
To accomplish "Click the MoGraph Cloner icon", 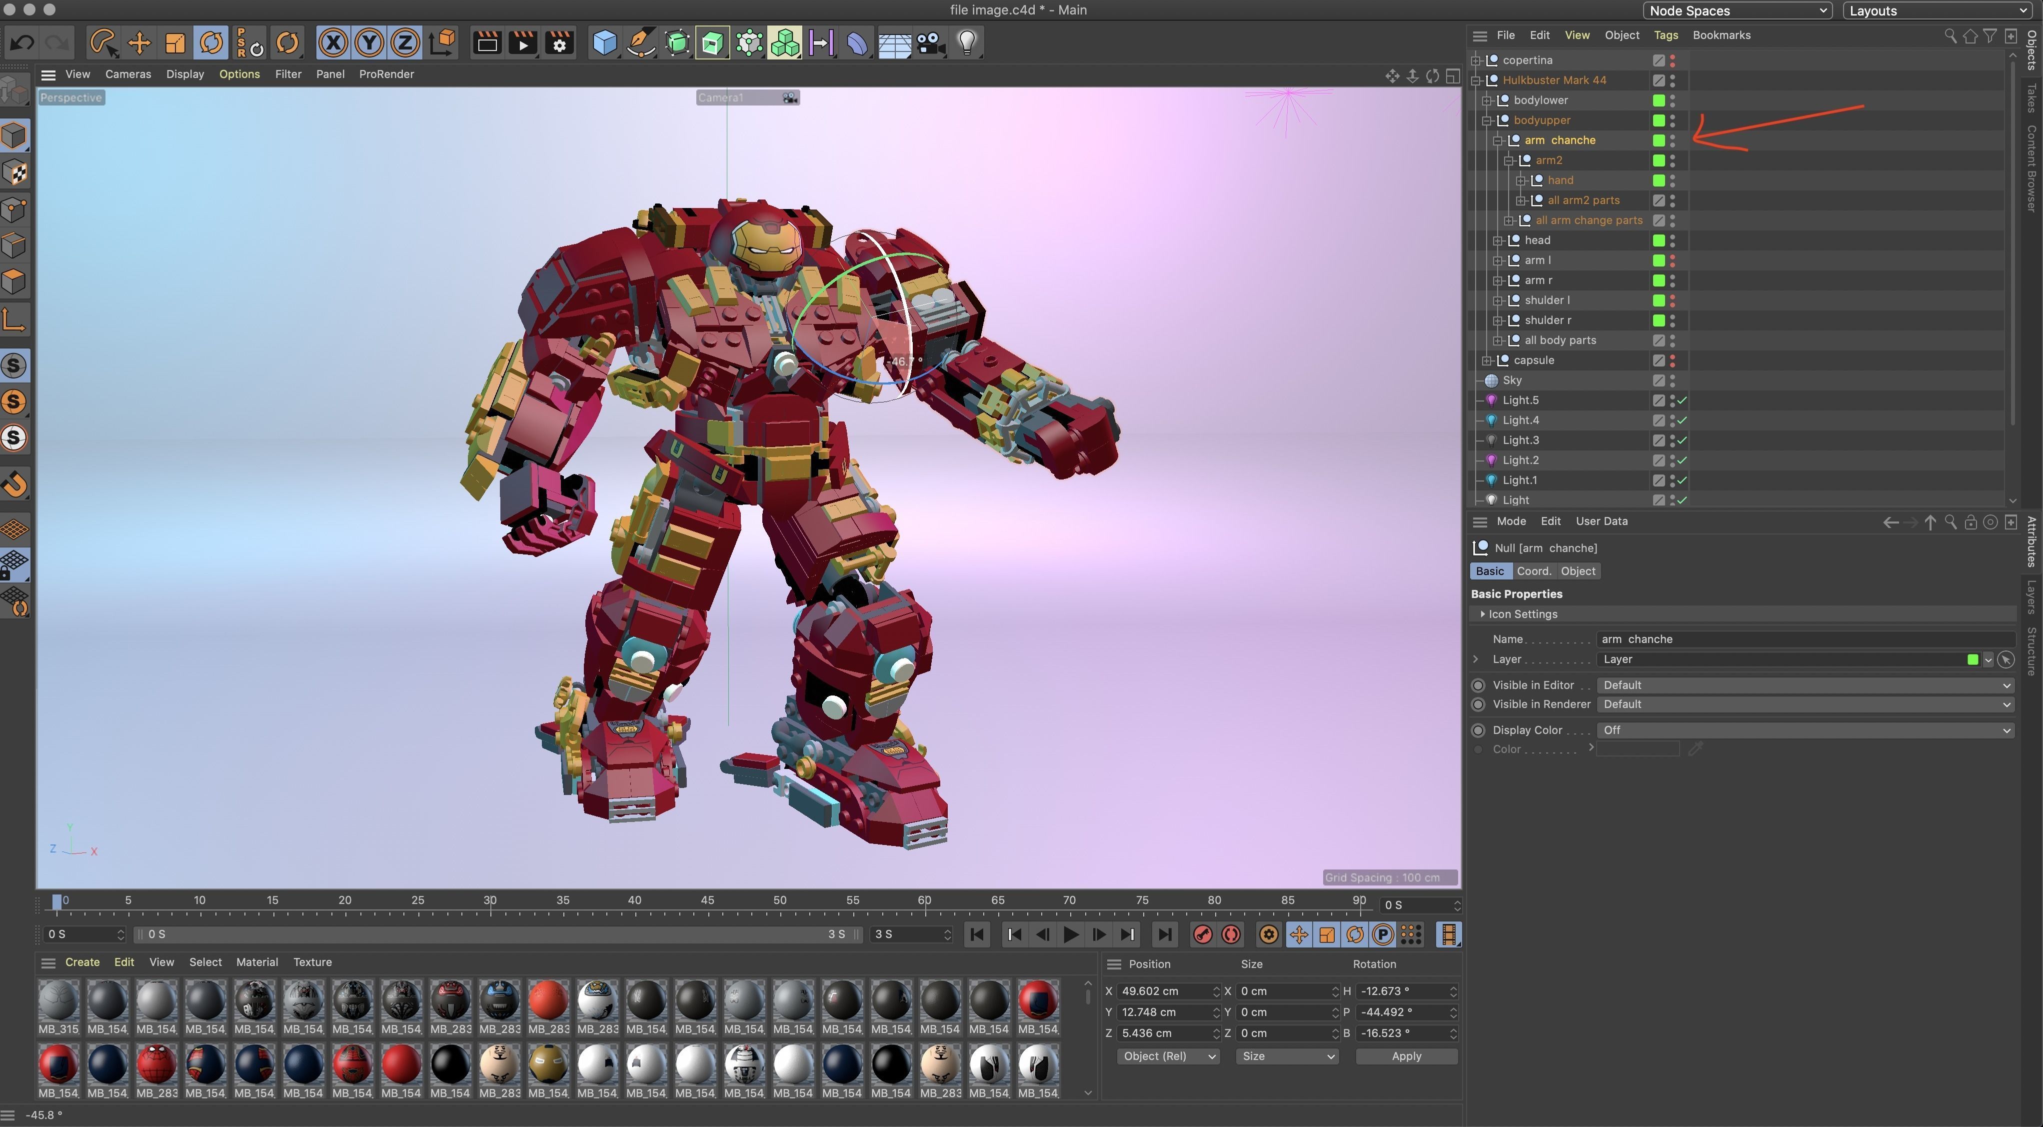I will coord(784,42).
